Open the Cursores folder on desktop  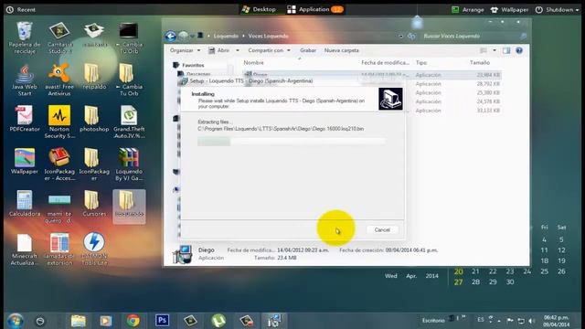(x=94, y=203)
